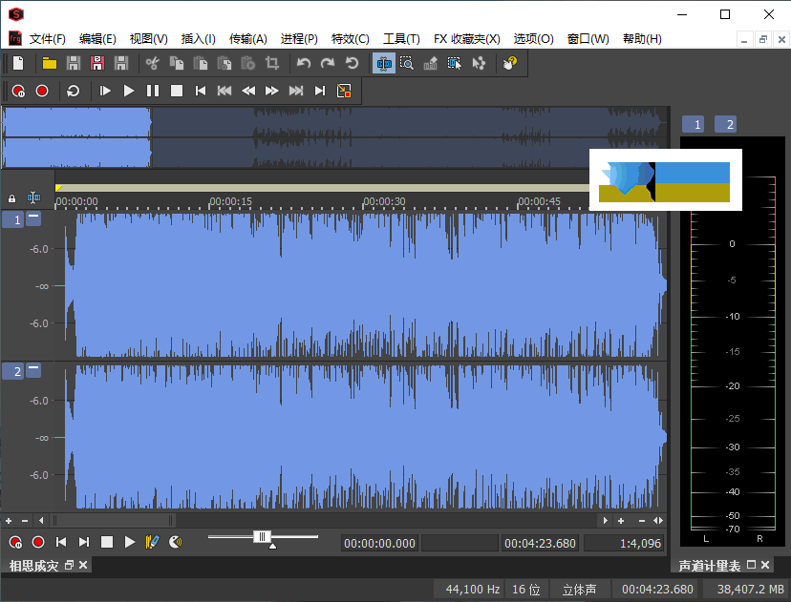The height and width of the screenshot is (602, 791).
Task: Click the Cut scissors icon
Action: pyautogui.click(x=152, y=63)
